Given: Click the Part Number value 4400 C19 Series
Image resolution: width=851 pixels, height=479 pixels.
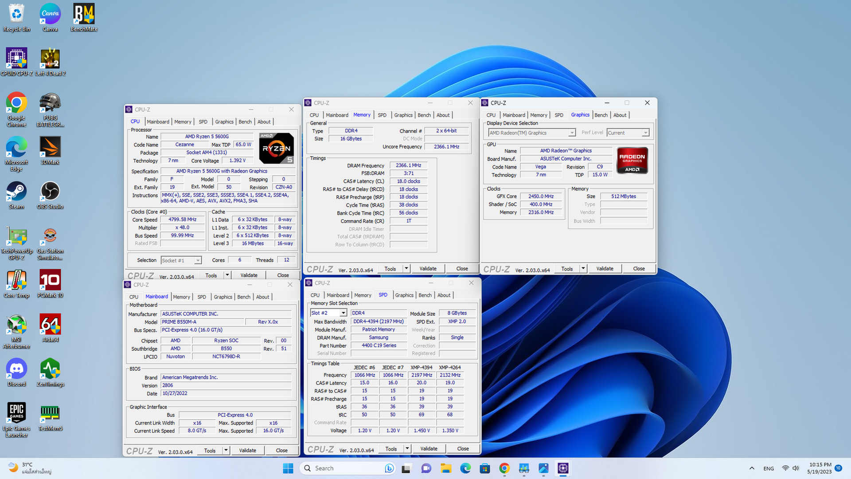Looking at the screenshot, I should 379,346.
